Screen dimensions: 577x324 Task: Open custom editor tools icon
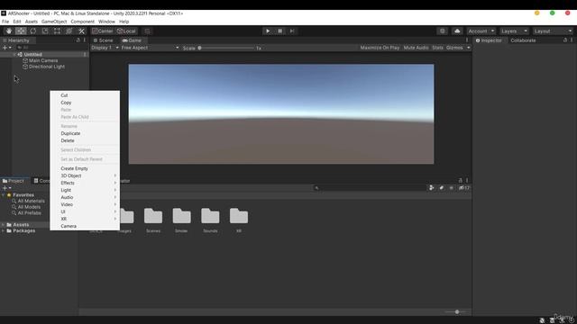pos(82,31)
